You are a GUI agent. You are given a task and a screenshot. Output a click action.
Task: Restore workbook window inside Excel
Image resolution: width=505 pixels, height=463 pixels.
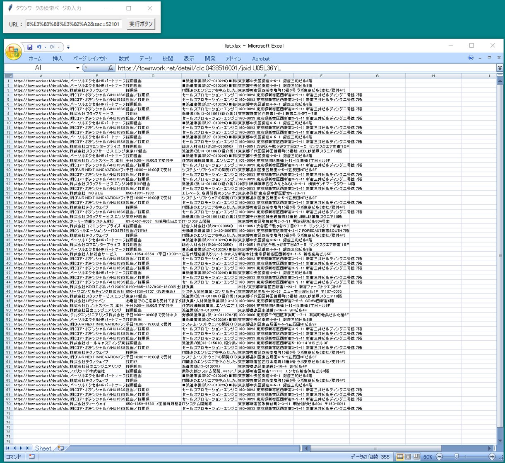(489, 58)
